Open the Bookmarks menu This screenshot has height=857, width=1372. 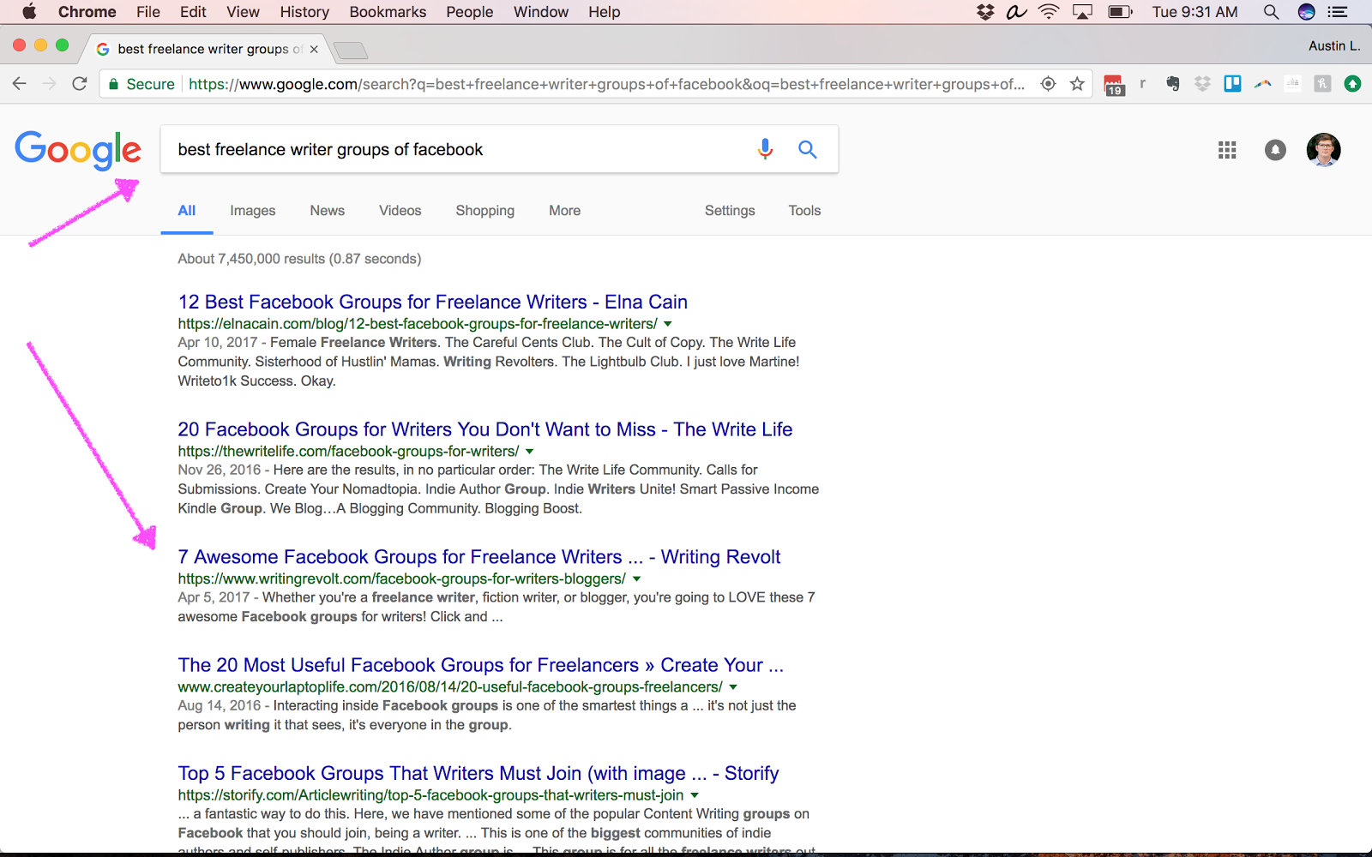(x=388, y=12)
